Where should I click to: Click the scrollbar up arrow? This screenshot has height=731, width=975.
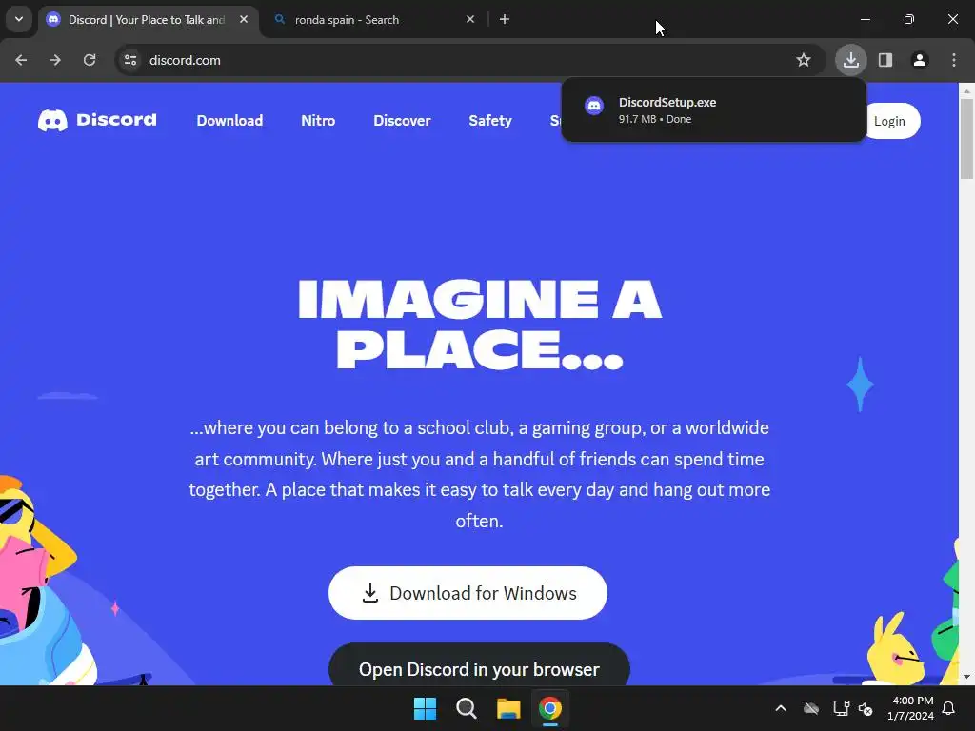point(967,90)
